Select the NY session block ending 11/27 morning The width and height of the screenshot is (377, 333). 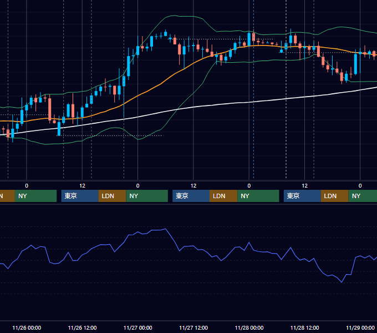[147, 196]
